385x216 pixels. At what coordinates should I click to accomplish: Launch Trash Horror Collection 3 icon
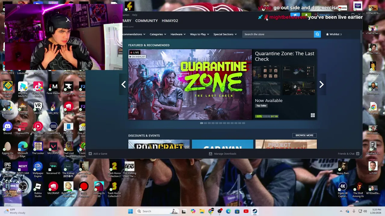coord(114,190)
